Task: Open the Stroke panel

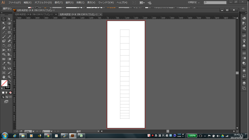Action: (244, 53)
